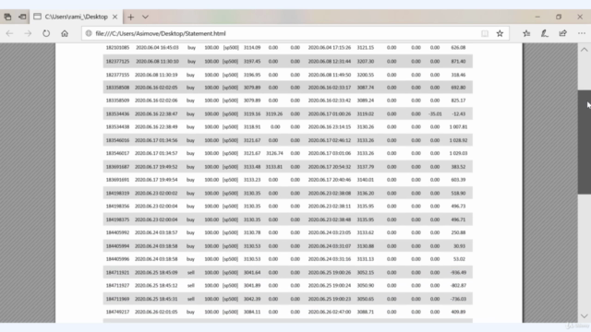Select ticket number 182101085

click(x=117, y=48)
